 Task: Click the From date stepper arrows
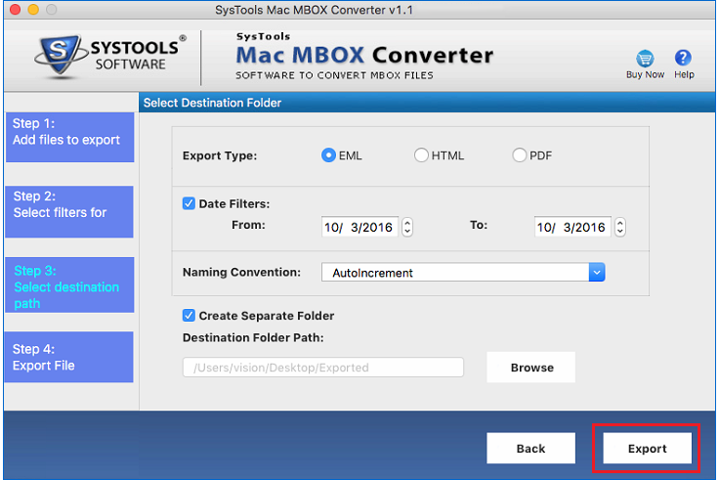[407, 227]
